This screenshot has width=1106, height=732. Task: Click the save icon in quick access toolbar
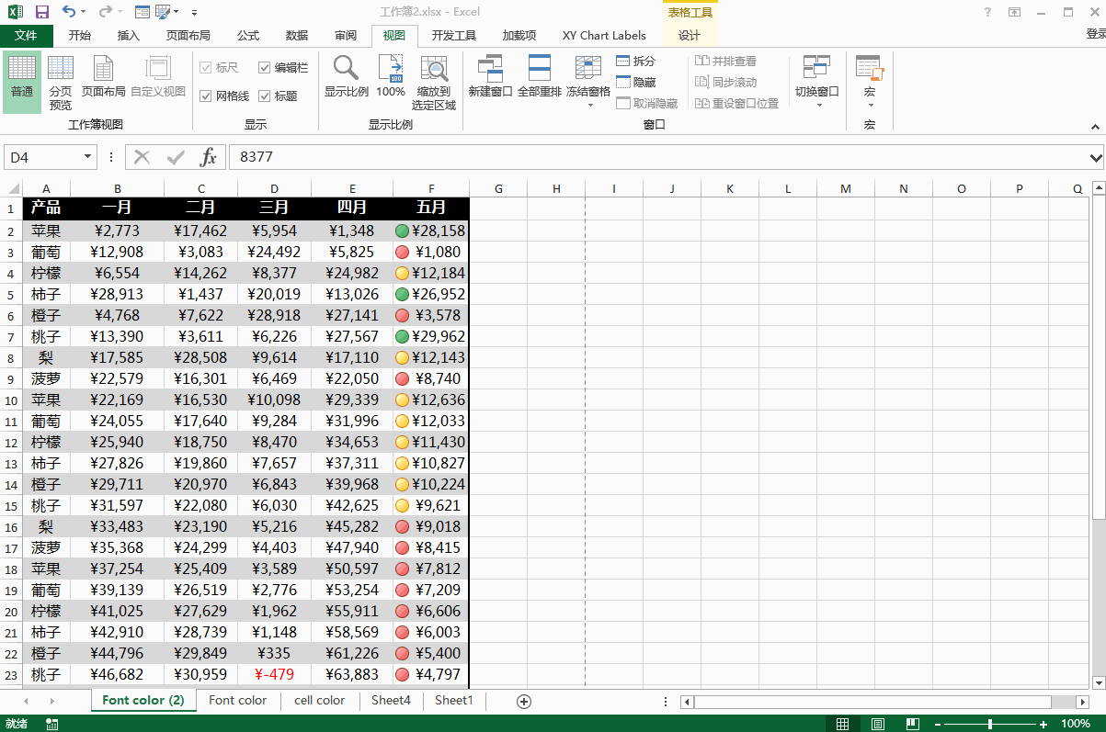tap(41, 12)
